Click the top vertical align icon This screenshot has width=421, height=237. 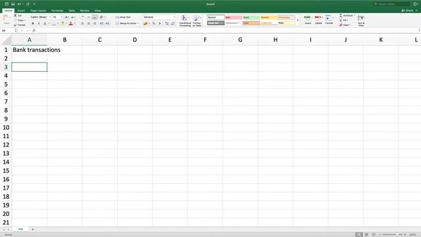[x=82, y=17]
